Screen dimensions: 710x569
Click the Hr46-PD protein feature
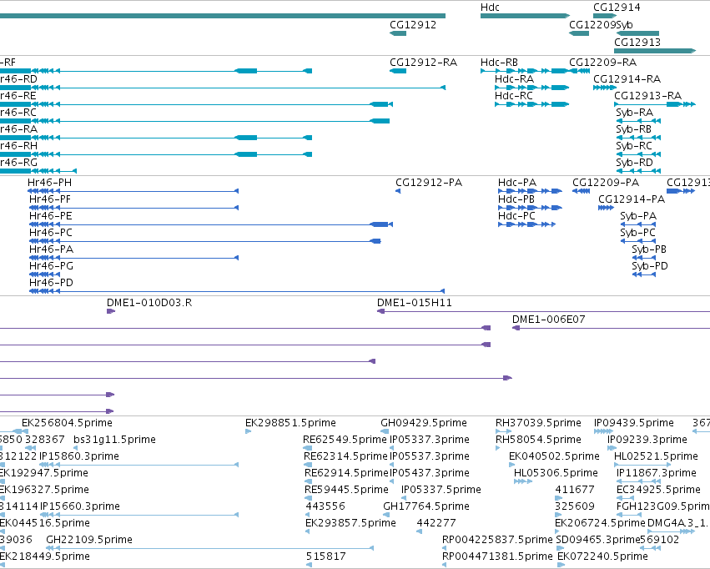pyautogui.click(x=237, y=291)
